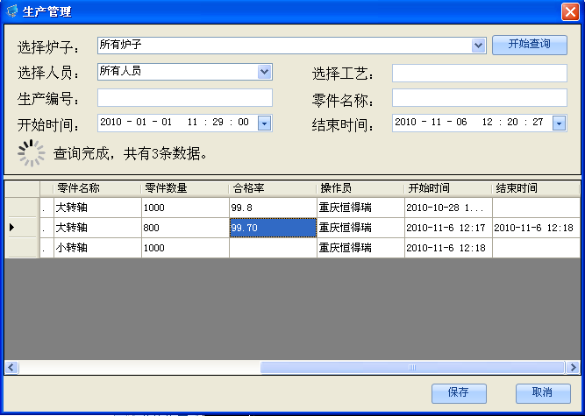Click the 零件名称 column header
The width and height of the screenshot is (585, 416).
97,188
